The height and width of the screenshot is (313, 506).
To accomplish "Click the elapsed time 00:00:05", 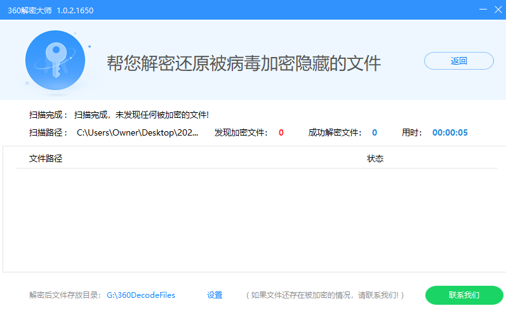I will tap(450, 132).
